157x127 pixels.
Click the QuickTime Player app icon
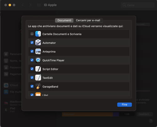pyautogui.click(x=38, y=60)
